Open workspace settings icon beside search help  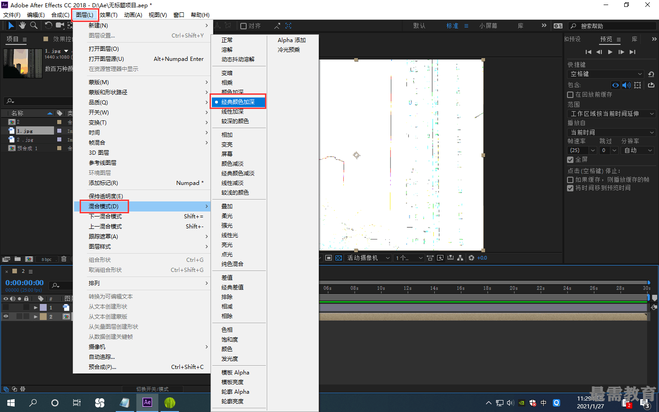pos(558,26)
